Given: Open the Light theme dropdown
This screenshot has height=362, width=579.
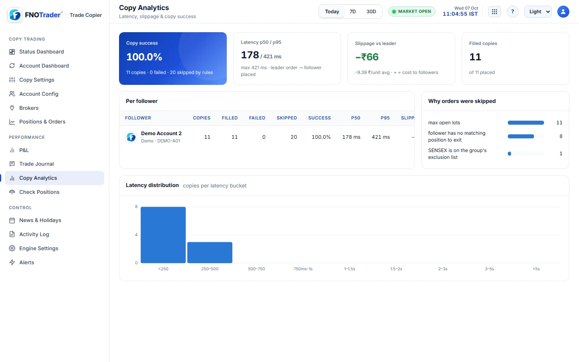Looking at the screenshot, I should [x=538, y=12].
